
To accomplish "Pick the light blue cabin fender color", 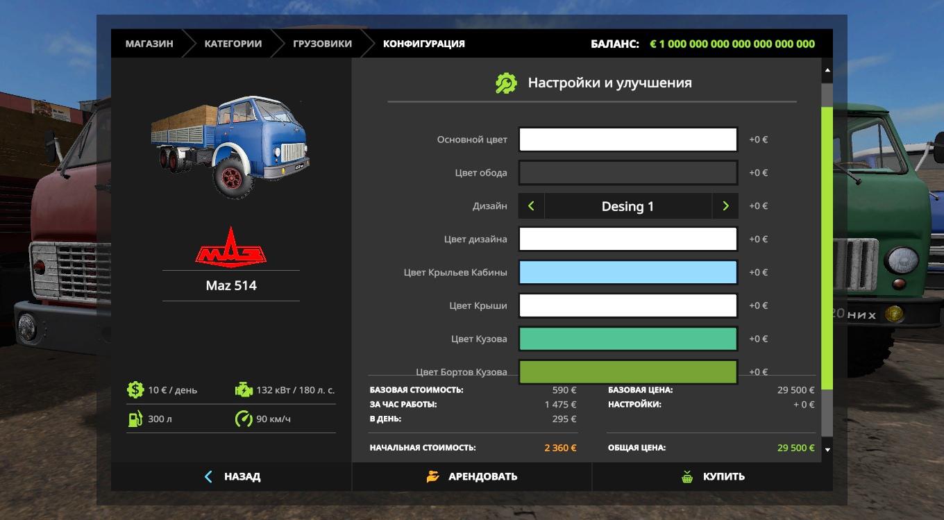I will (x=627, y=273).
